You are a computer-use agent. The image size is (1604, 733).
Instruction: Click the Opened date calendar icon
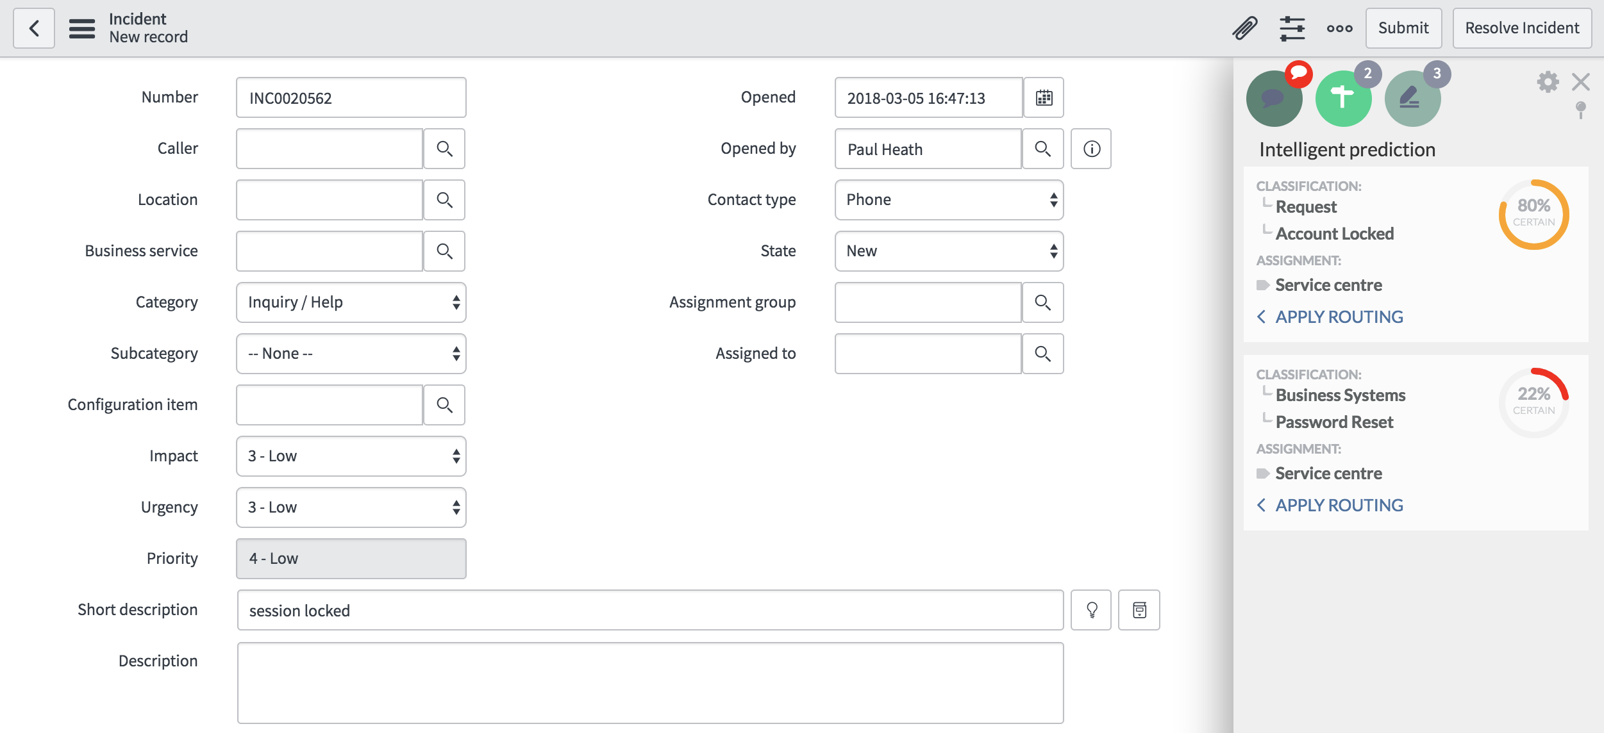[x=1044, y=98]
